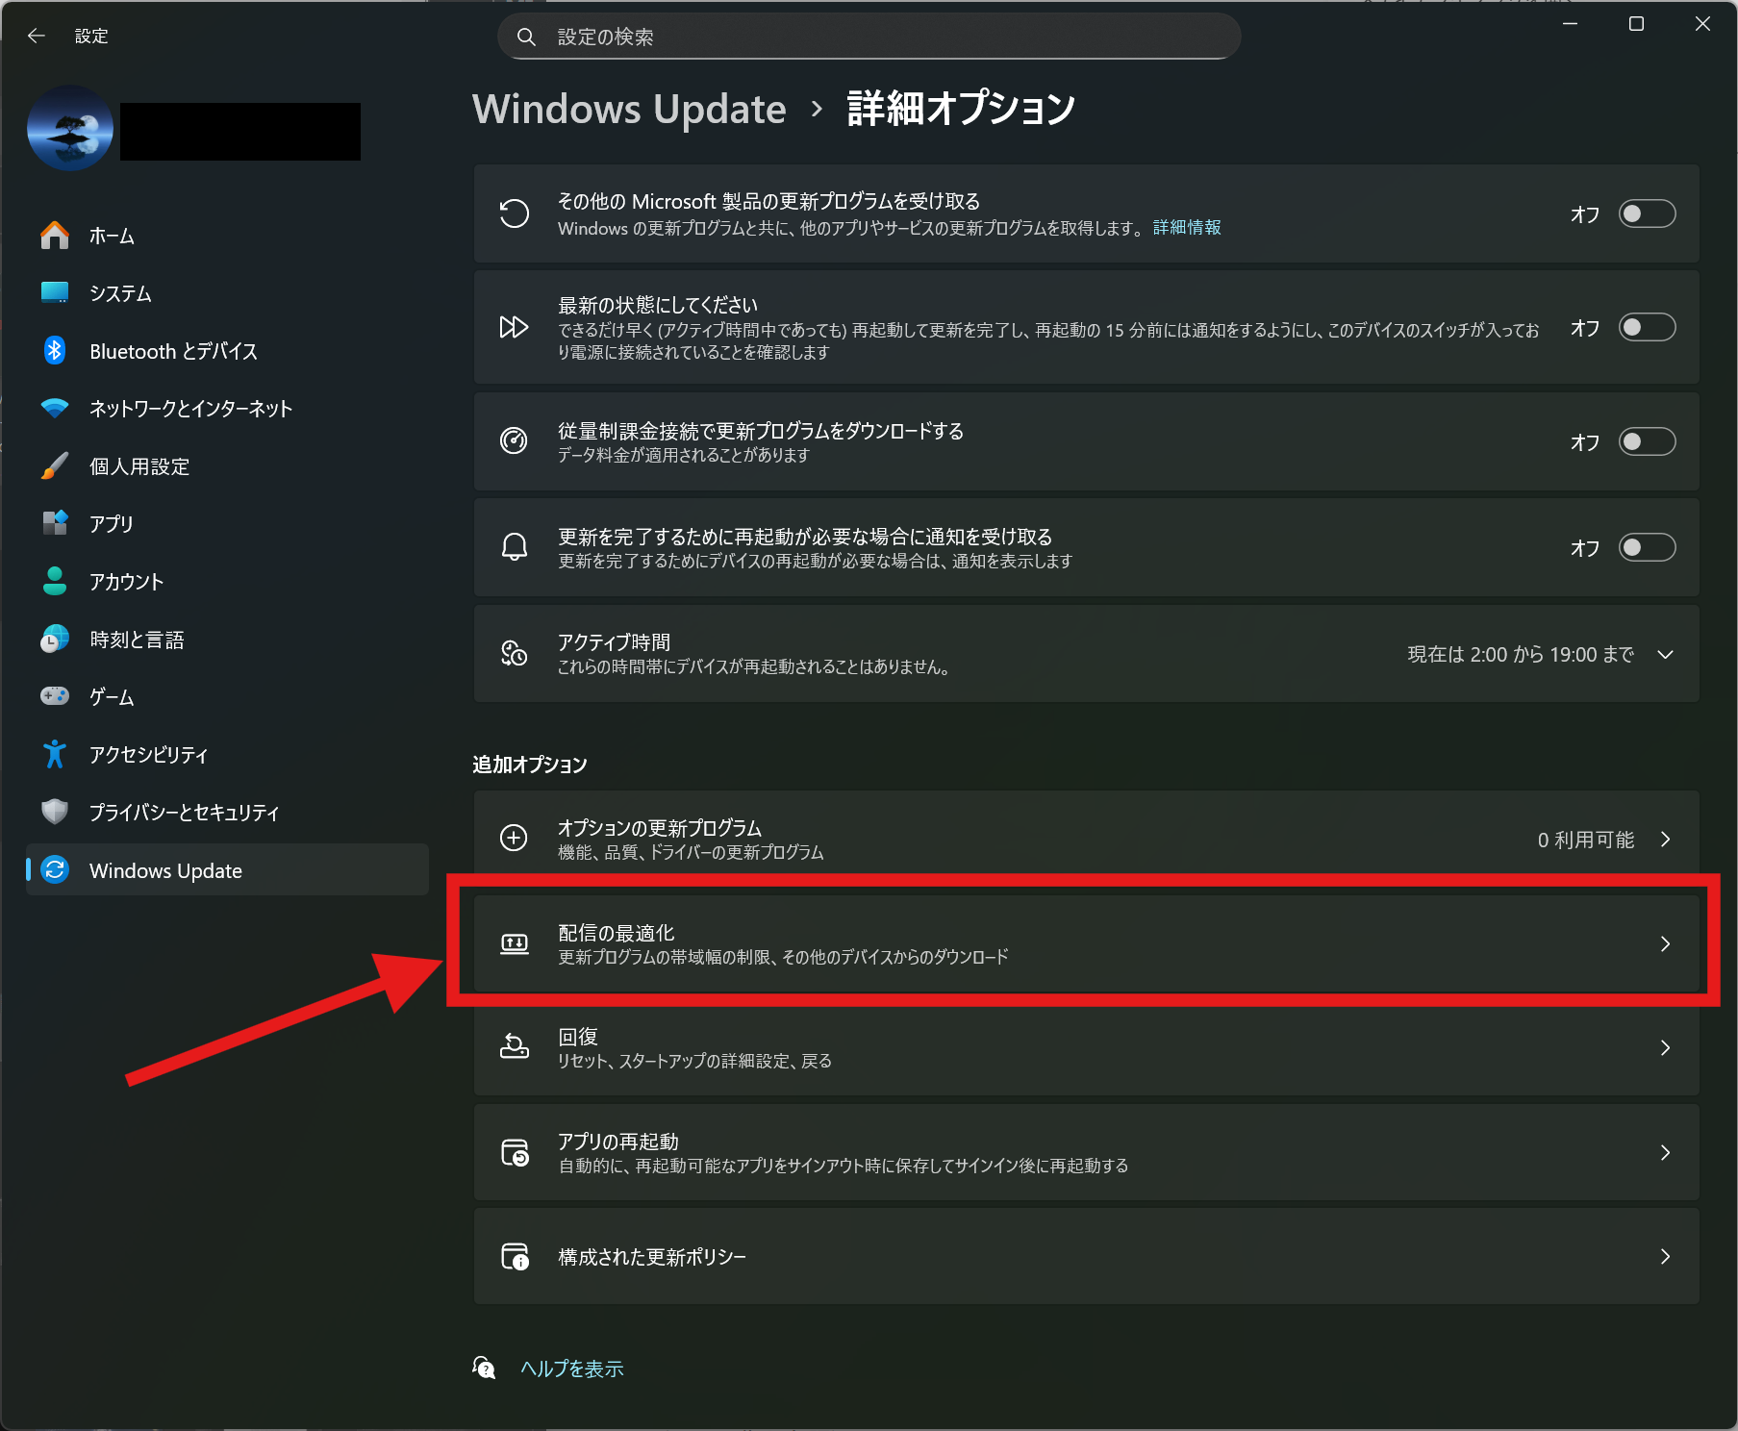
Task: Click the 個人用設定 paintbrush icon
Action: pos(55,466)
